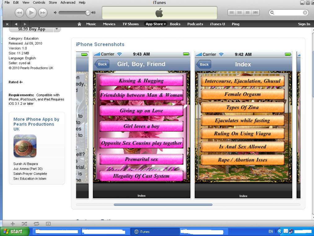314x236 pixels.
Task: Open the TV Shows store section
Action: (x=130, y=24)
